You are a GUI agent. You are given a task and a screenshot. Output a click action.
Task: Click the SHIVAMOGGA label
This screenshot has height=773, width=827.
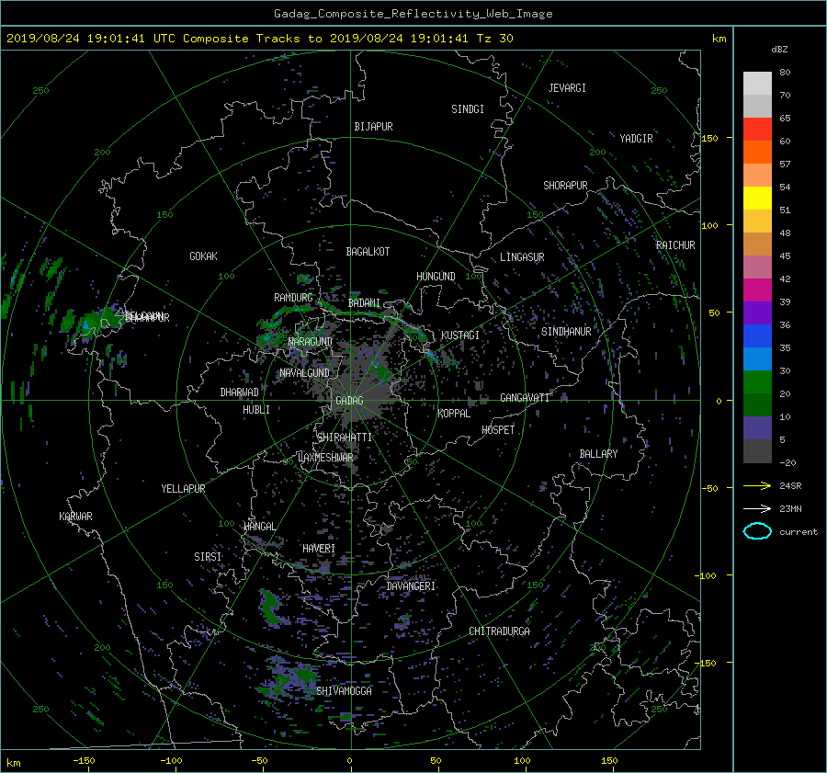(x=344, y=691)
